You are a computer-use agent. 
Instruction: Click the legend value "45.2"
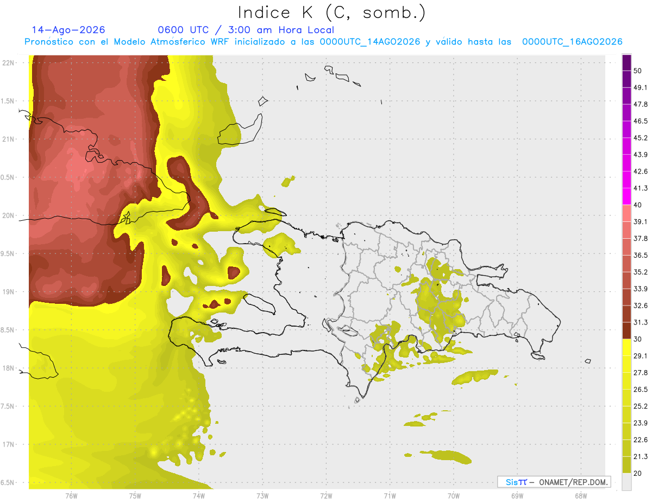pyautogui.click(x=641, y=138)
